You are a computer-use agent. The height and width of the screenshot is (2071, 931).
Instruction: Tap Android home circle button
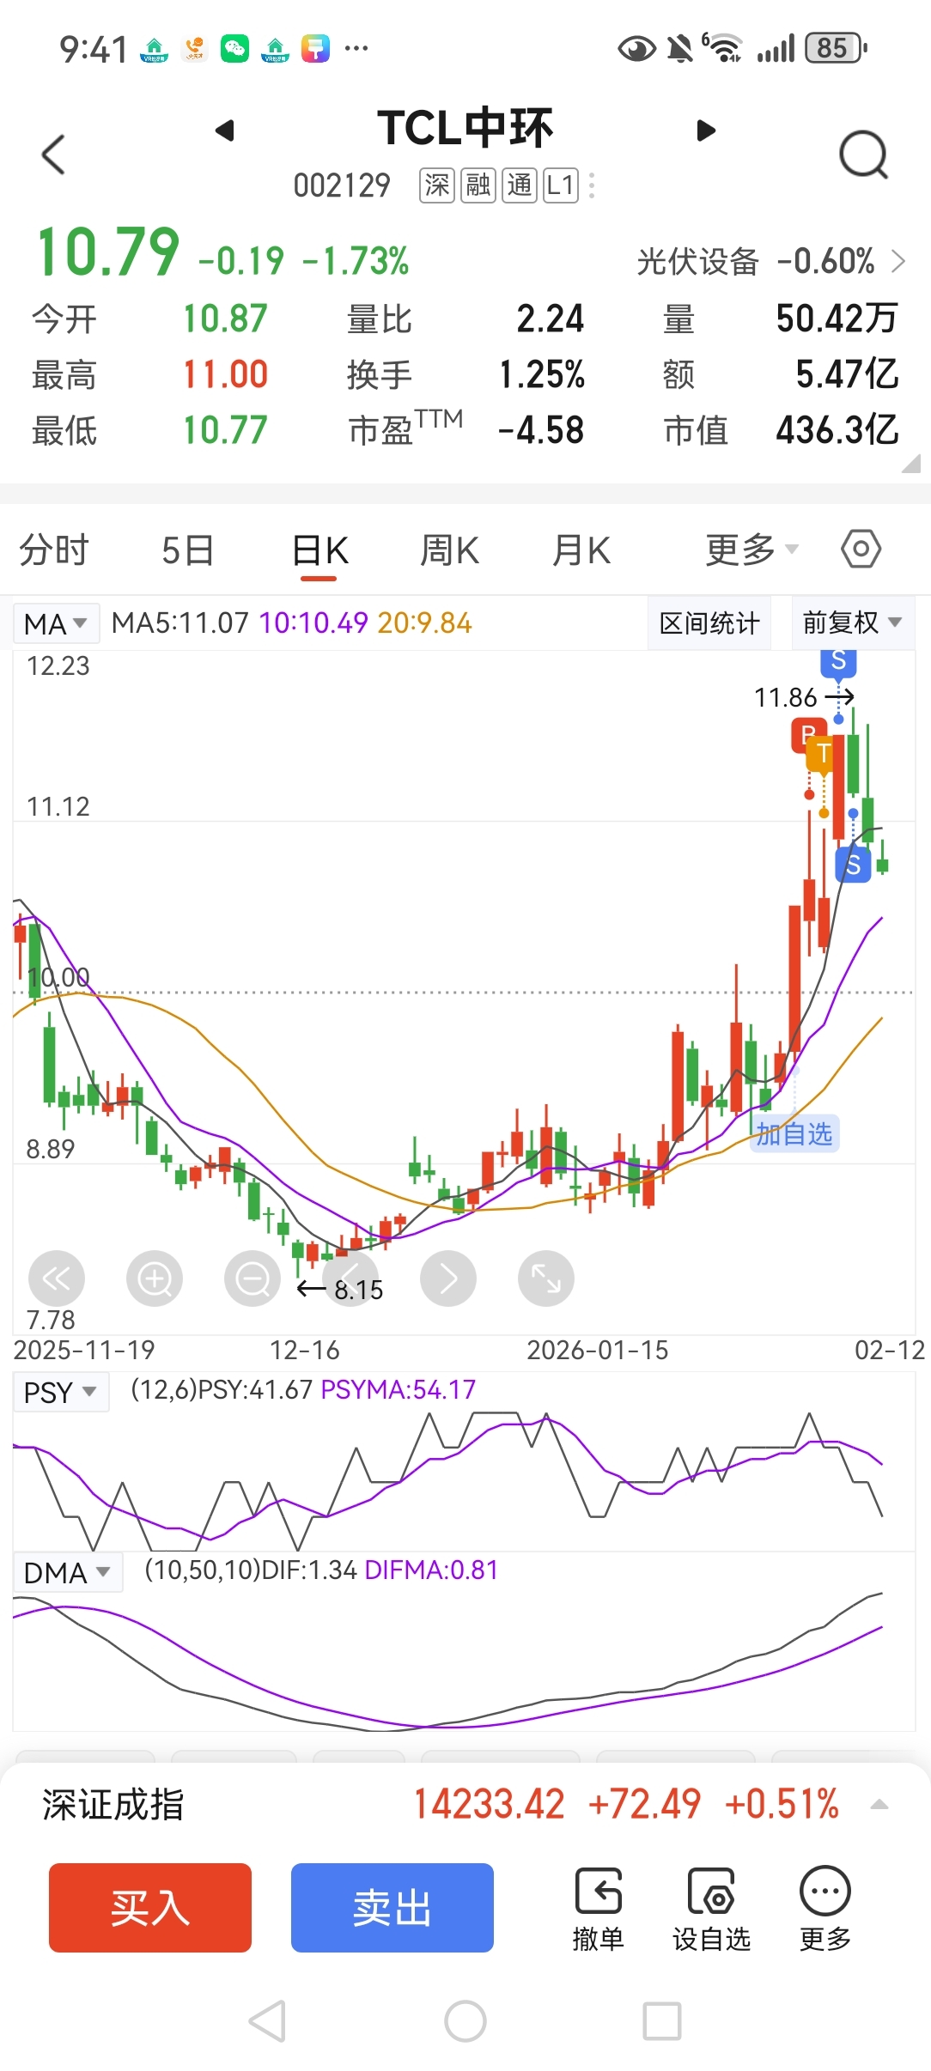[465, 2021]
